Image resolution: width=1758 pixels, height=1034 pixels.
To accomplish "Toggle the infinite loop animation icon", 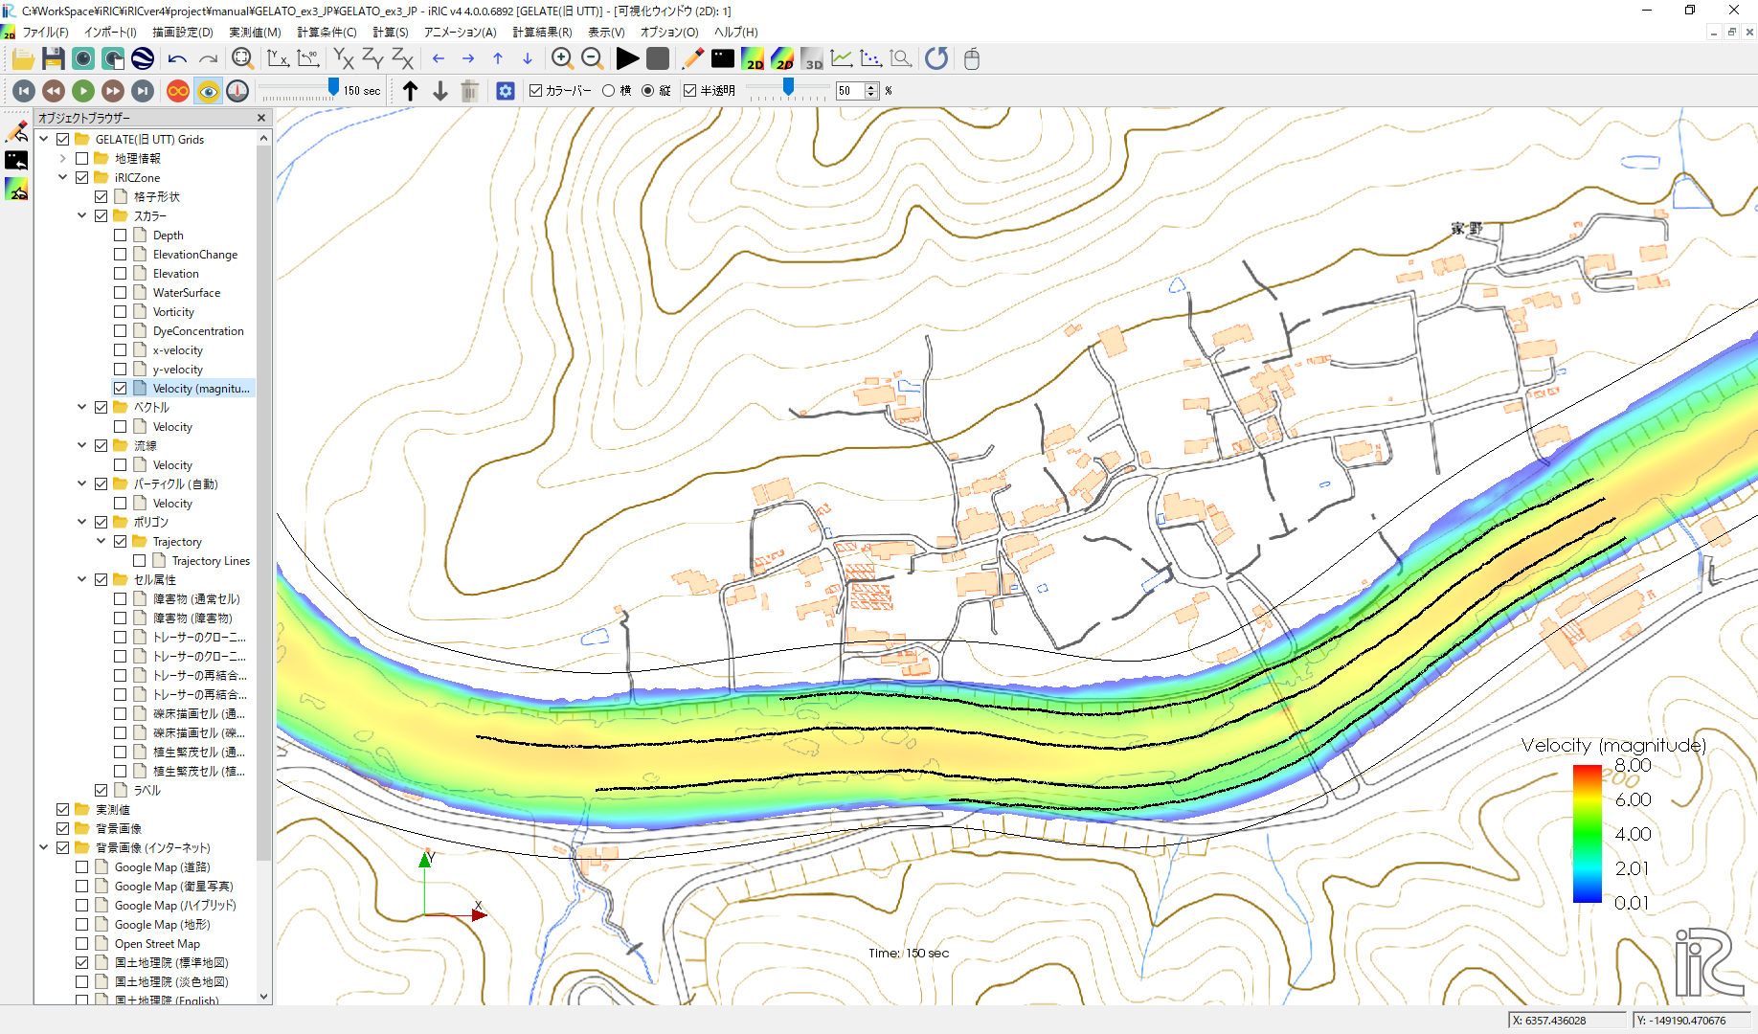I will pos(178,91).
